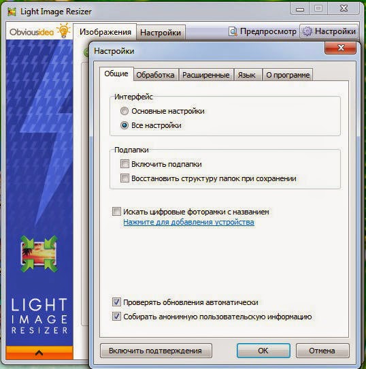Close the Настройки dialog with red X

(x=340, y=48)
